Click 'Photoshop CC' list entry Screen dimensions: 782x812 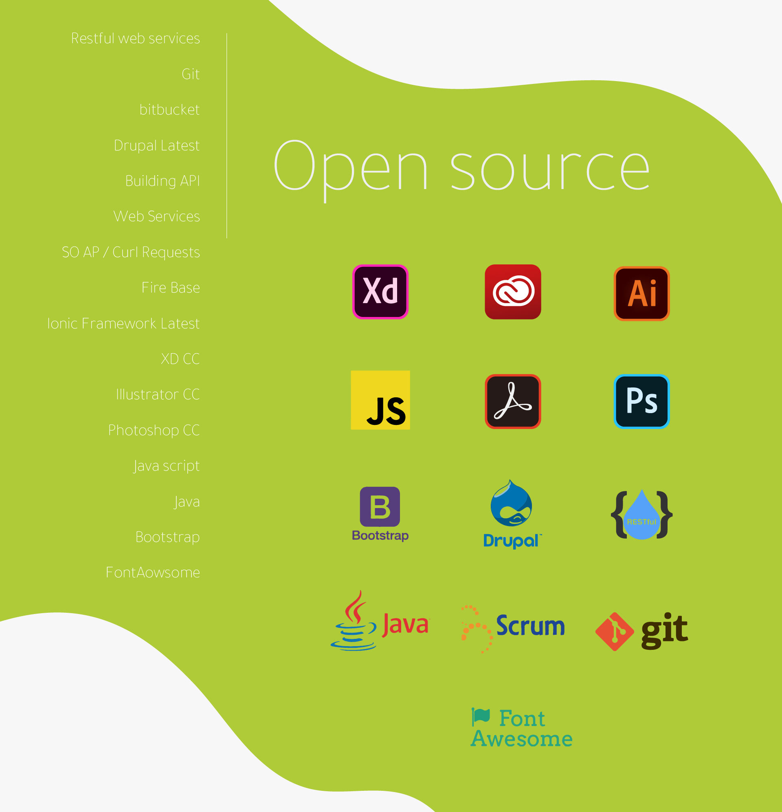point(154,430)
